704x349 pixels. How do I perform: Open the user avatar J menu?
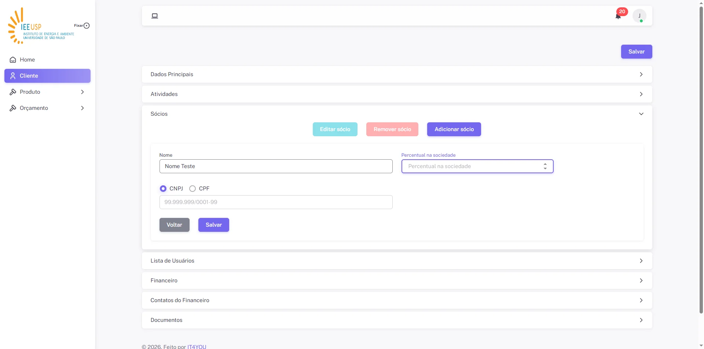point(639,16)
